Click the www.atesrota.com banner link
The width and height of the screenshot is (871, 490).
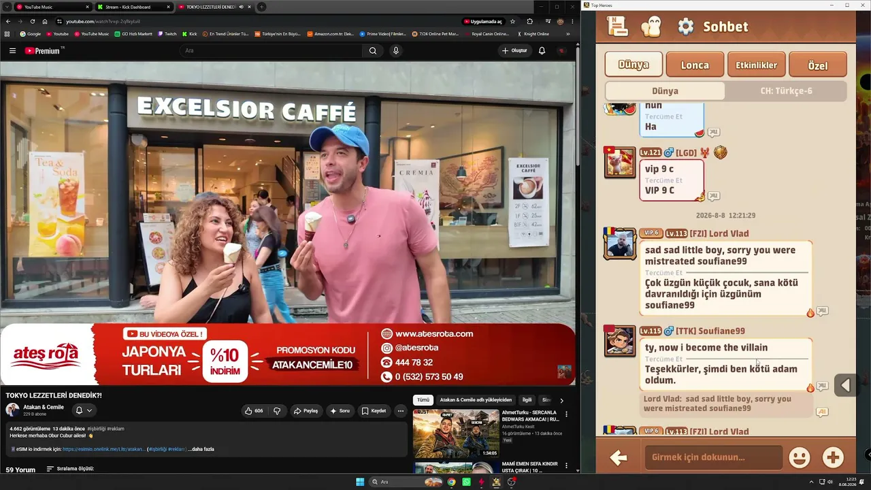pos(433,333)
